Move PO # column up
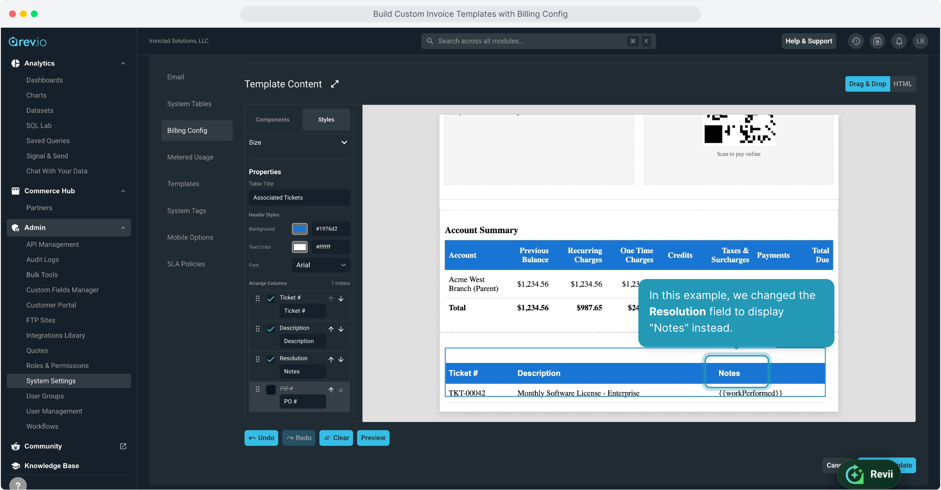 pyautogui.click(x=331, y=390)
